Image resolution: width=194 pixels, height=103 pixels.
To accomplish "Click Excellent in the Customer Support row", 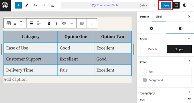I will 76,59.
